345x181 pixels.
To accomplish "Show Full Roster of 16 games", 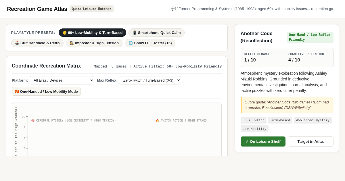I will click(x=150, y=43).
